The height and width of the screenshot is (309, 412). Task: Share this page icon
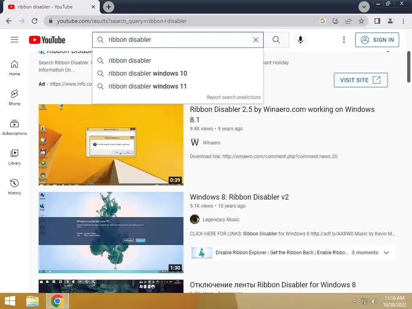[348, 21]
